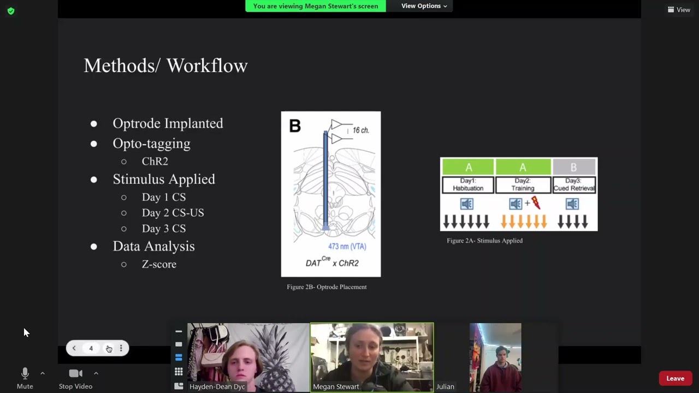
Task: Click the Figure 2B optrode placement image
Action: coord(331,194)
